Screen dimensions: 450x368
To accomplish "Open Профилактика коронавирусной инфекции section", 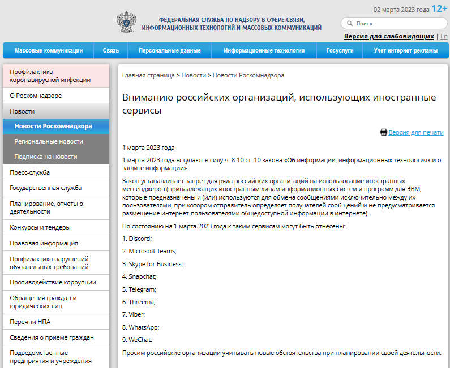I will click(56, 76).
